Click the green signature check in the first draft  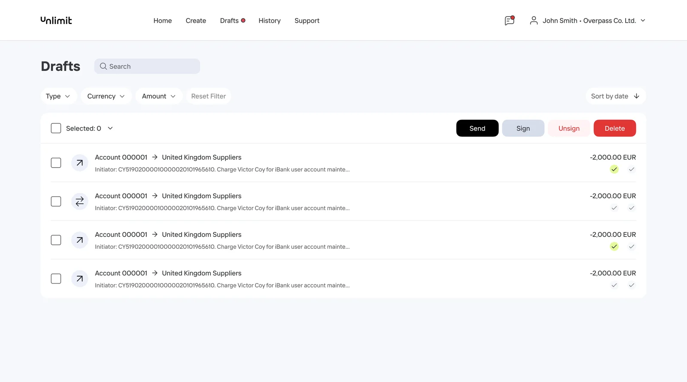[x=614, y=169]
